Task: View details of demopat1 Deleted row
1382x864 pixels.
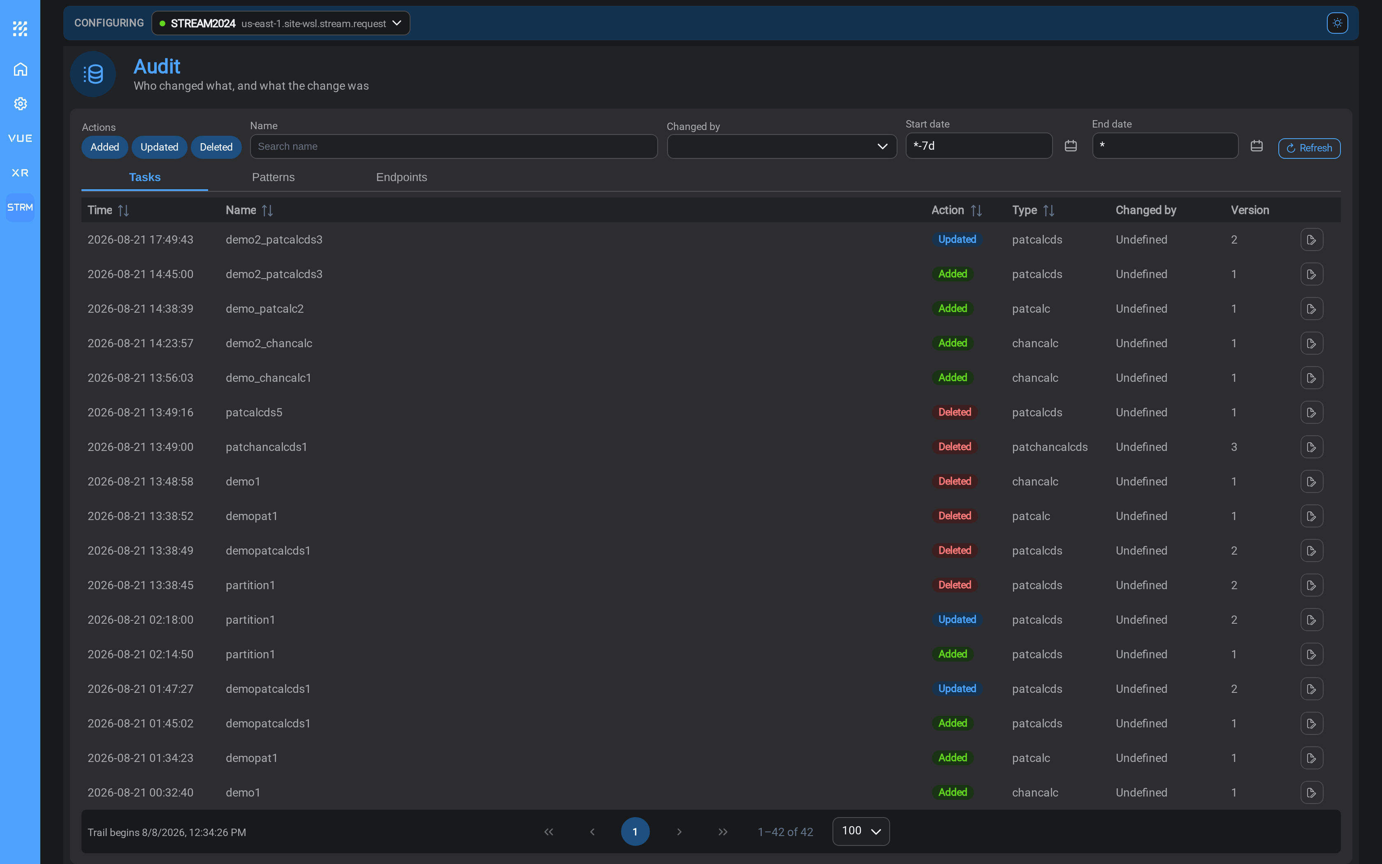Action: click(1312, 516)
